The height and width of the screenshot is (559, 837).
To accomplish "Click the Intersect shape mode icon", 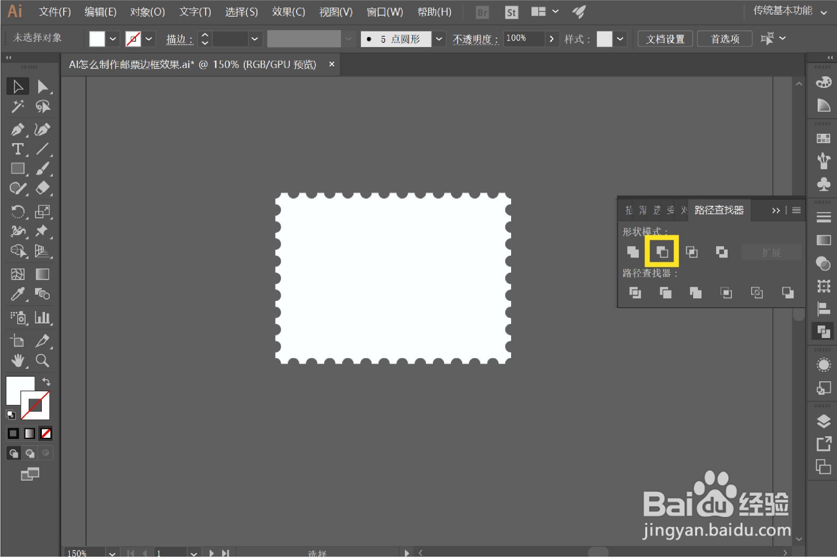I will [x=692, y=252].
